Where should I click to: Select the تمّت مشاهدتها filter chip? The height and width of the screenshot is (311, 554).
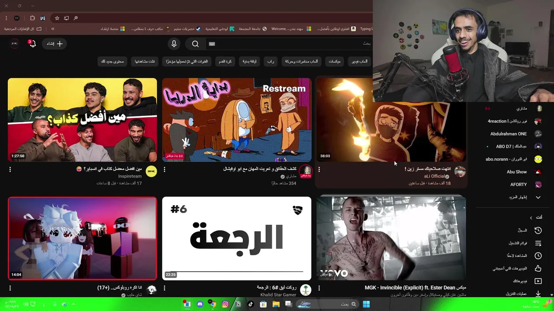pos(145,61)
